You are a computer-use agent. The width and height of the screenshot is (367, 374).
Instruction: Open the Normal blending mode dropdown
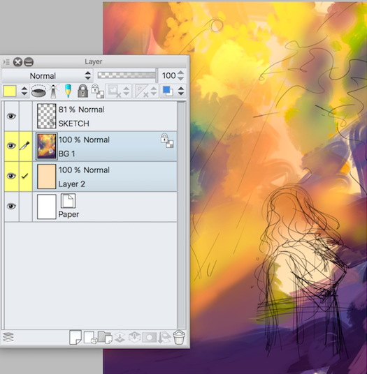coord(47,76)
